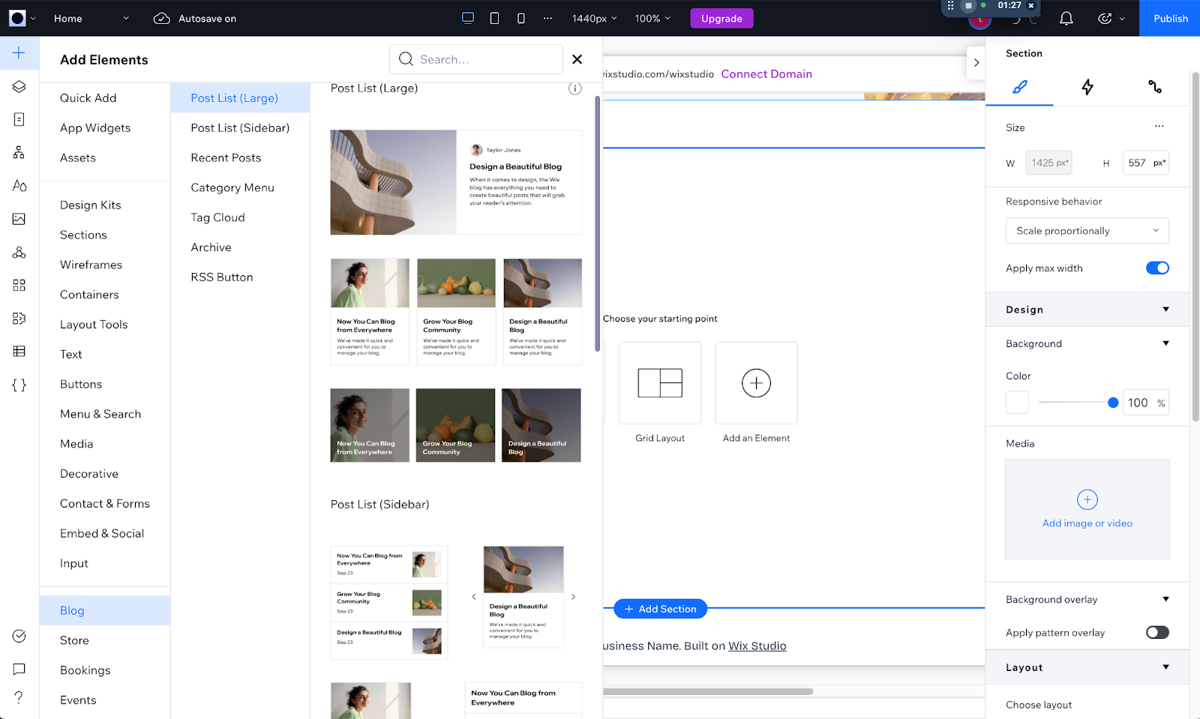Image resolution: width=1200 pixels, height=719 pixels.
Task: Switch to tablet breakpoint icon
Action: [494, 18]
